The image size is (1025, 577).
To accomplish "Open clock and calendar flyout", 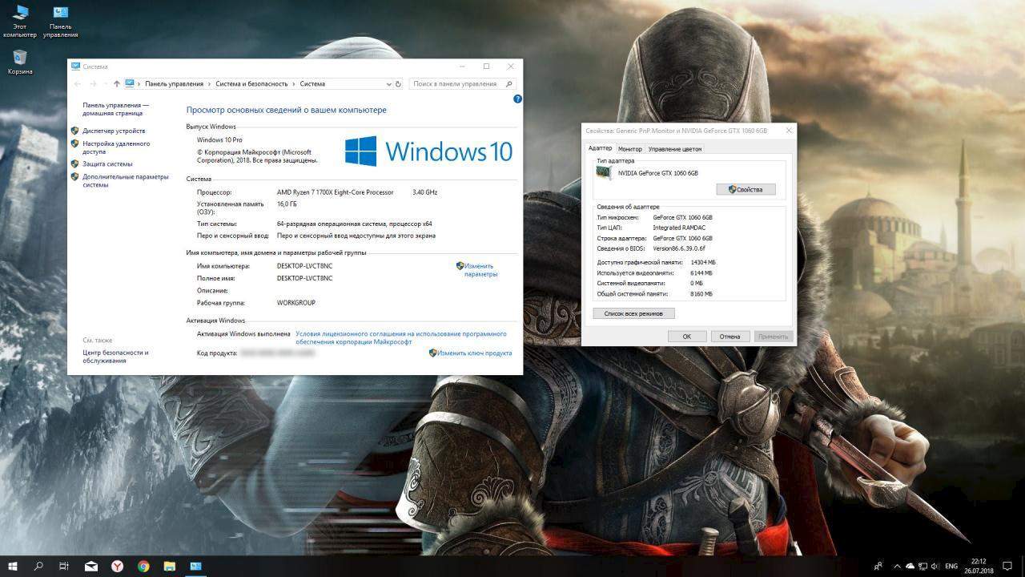I will click(980, 566).
